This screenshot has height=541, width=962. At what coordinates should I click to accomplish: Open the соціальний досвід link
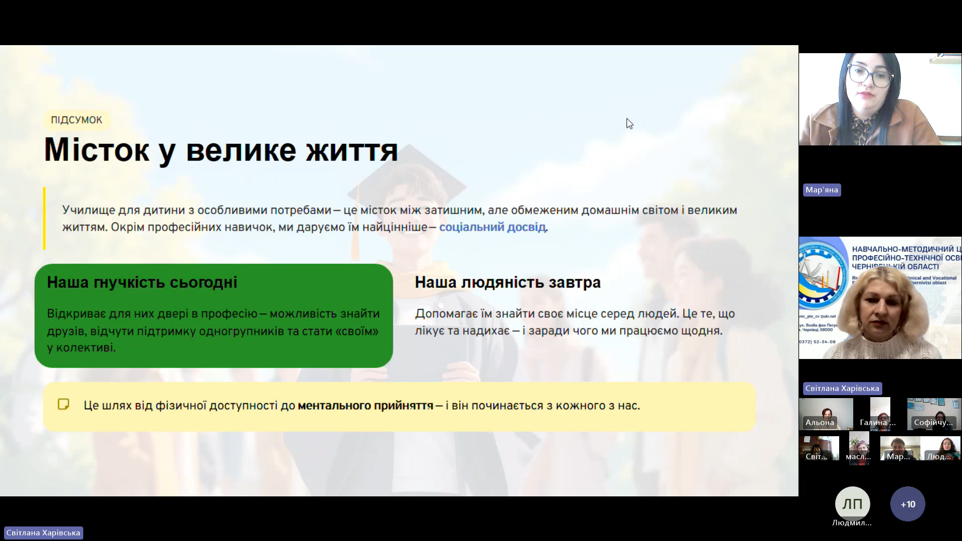point(492,227)
